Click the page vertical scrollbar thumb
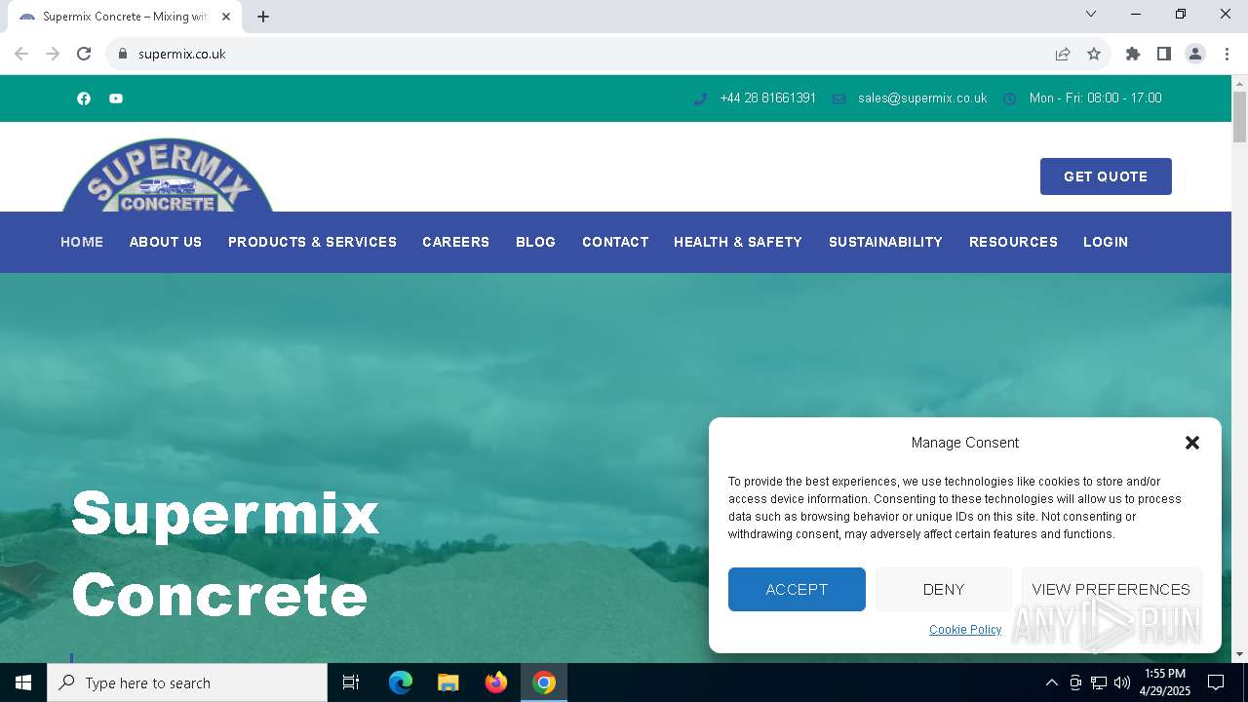Viewport: 1248px width, 702px height. [1239, 117]
